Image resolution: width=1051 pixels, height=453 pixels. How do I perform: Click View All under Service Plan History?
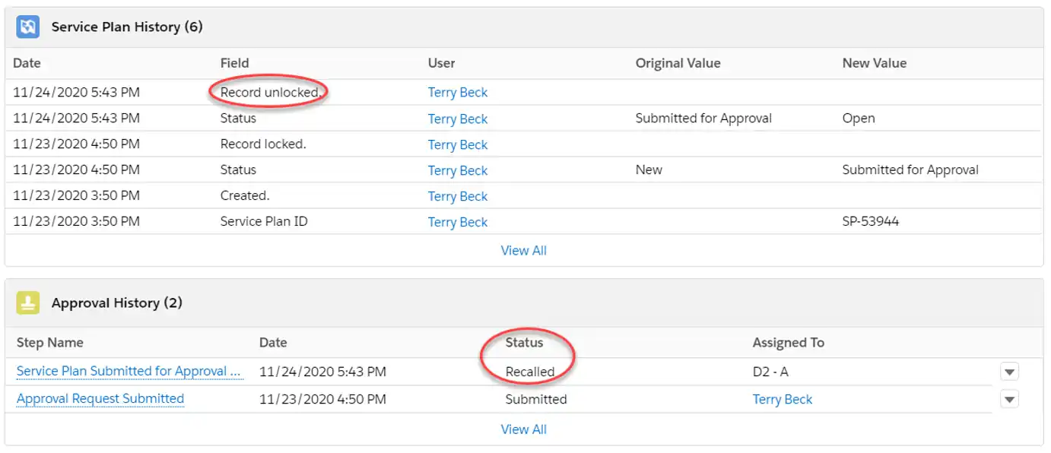[524, 251]
